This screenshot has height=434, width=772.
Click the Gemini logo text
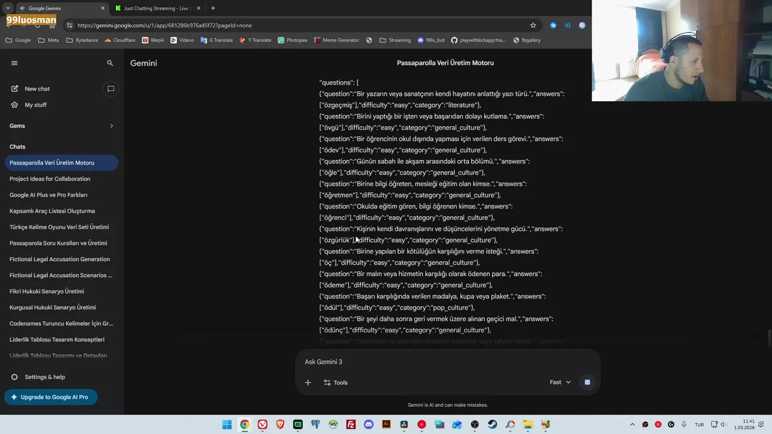(x=144, y=63)
